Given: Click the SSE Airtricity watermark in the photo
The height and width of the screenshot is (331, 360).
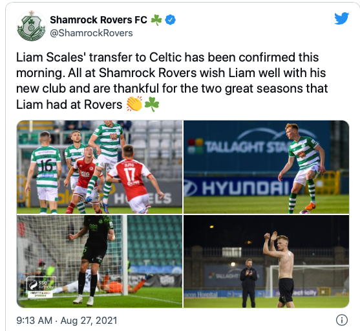Looking at the screenshot, I should pyautogui.click(x=41, y=288).
